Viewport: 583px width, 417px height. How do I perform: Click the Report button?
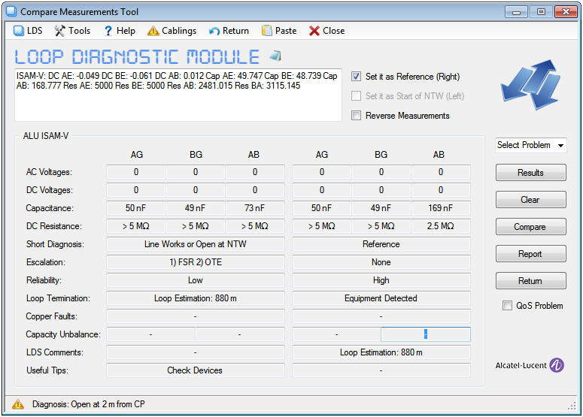[530, 254]
